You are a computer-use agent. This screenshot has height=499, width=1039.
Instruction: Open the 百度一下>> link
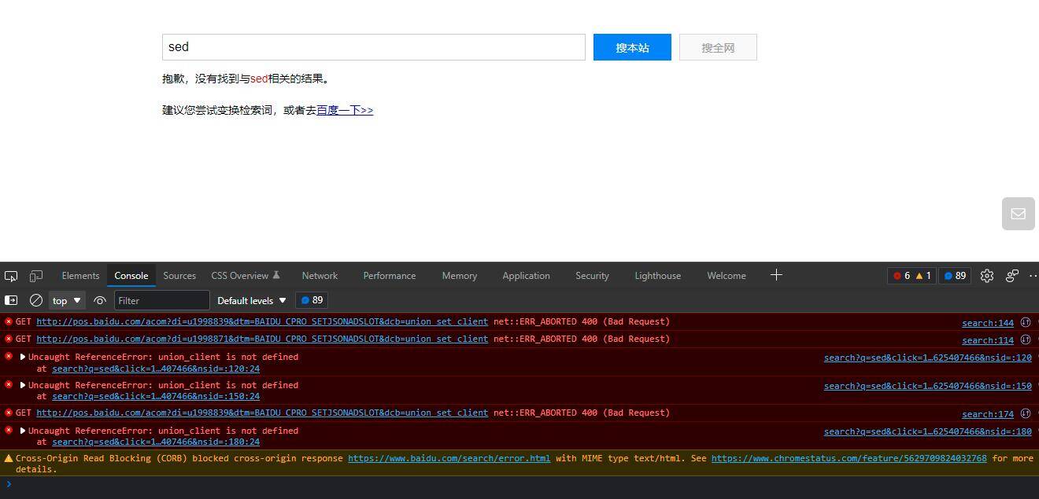pos(345,110)
